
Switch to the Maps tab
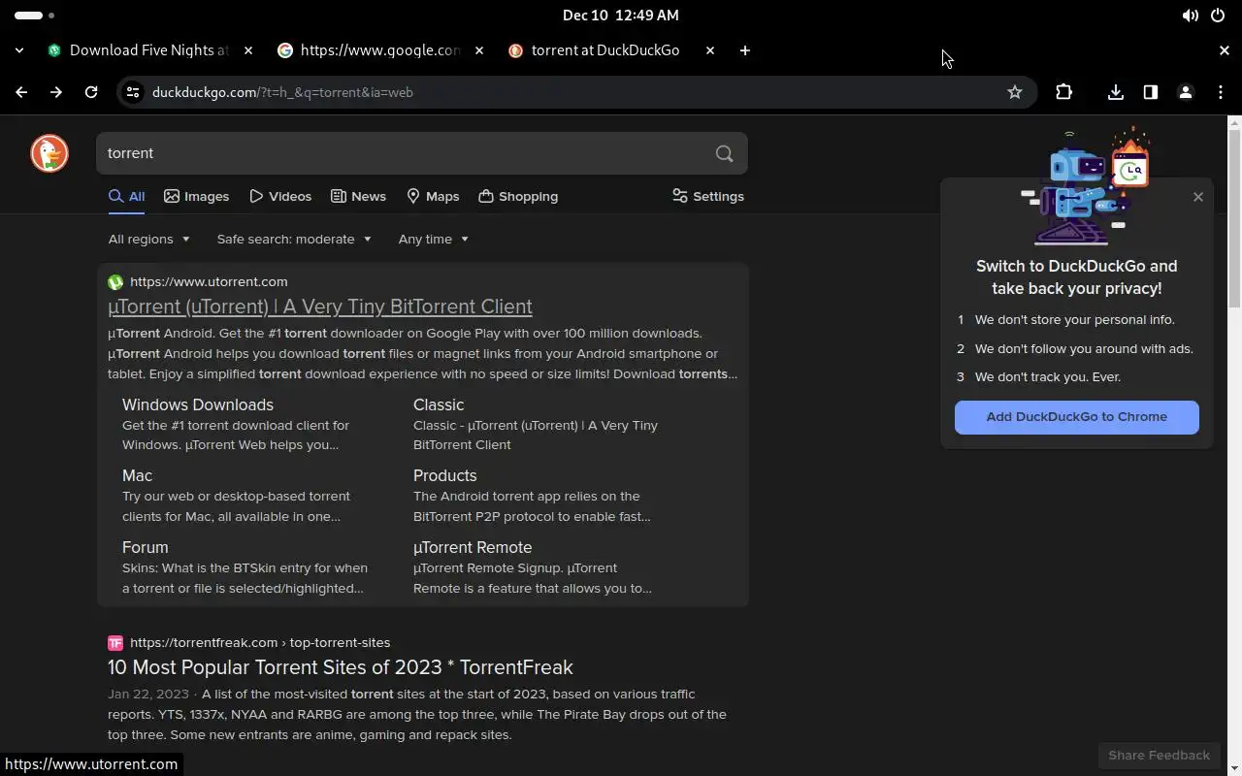[x=433, y=196]
